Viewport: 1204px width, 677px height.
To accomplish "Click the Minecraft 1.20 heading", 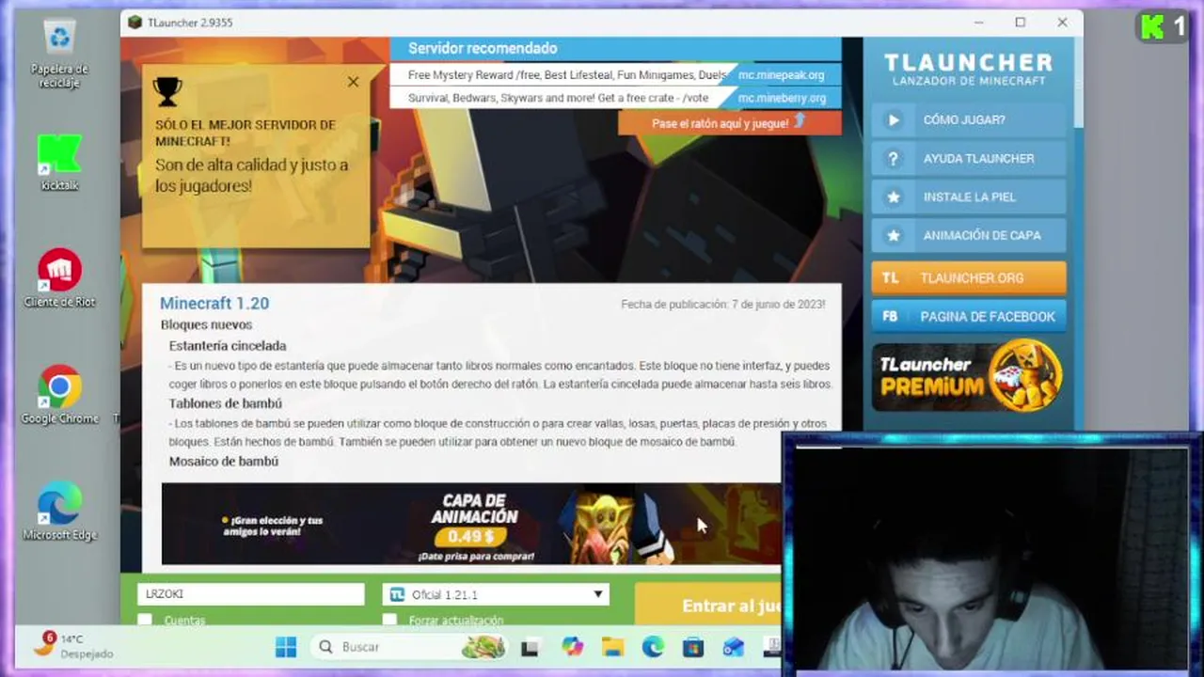I will coord(214,304).
